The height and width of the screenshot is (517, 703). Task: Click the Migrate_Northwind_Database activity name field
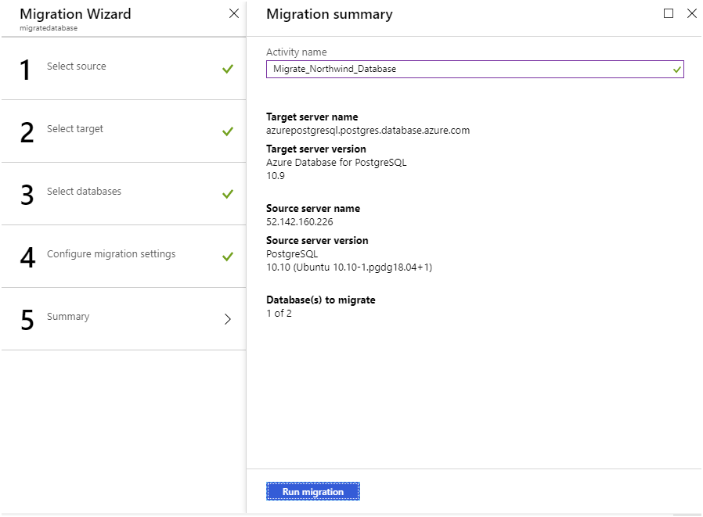(470, 69)
